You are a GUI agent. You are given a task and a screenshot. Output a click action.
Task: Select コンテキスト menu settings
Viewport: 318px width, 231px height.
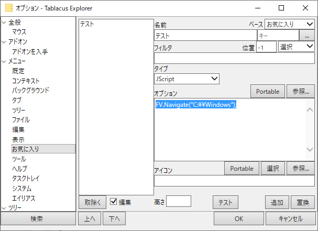tap(26, 81)
